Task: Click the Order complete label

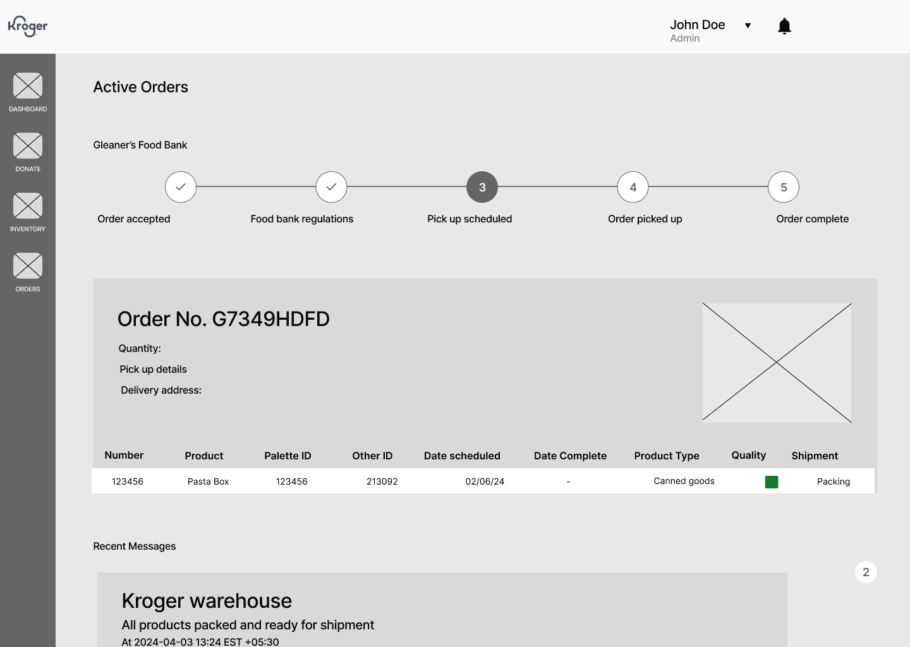Action: (x=812, y=219)
